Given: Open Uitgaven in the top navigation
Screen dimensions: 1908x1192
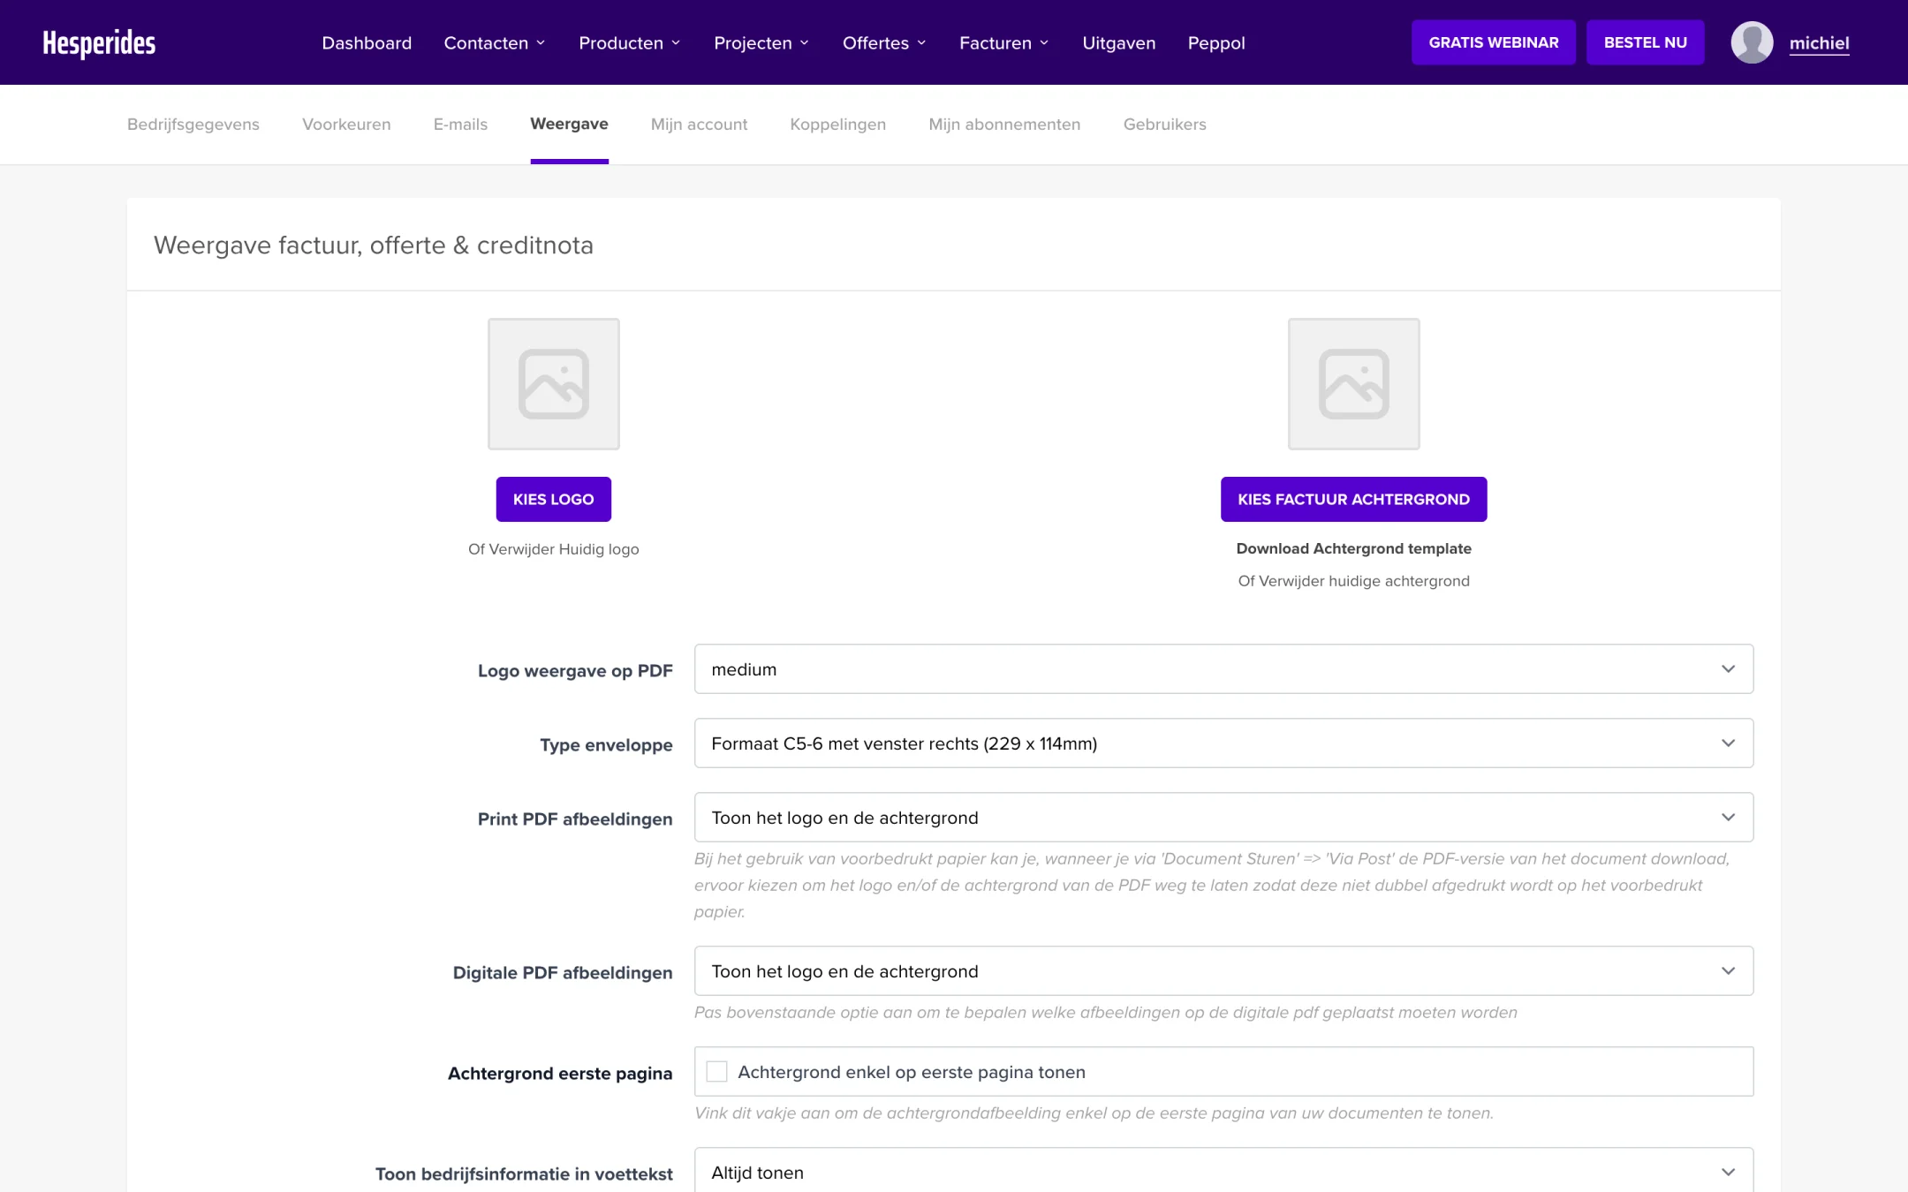Looking at the screenshot, I should (1119, 42).
